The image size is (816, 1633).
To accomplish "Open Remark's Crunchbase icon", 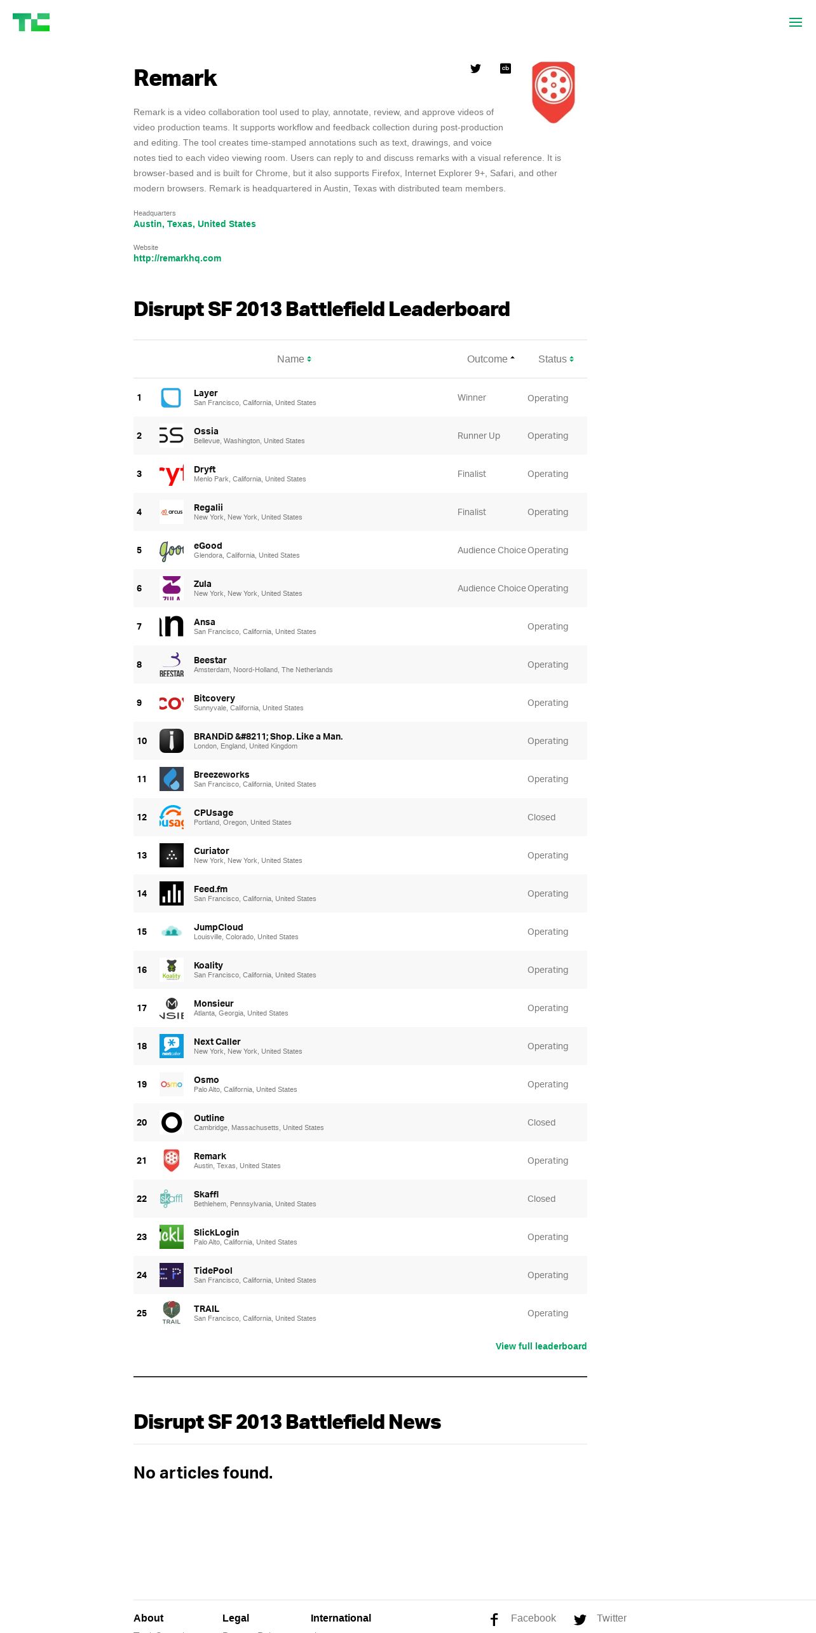I will (x=506, y=69).
